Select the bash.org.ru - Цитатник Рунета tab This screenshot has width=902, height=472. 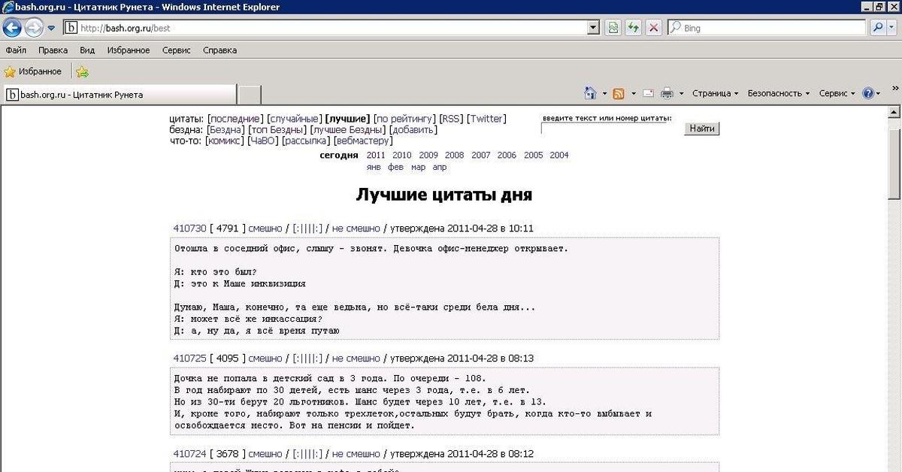coord(119,95)
